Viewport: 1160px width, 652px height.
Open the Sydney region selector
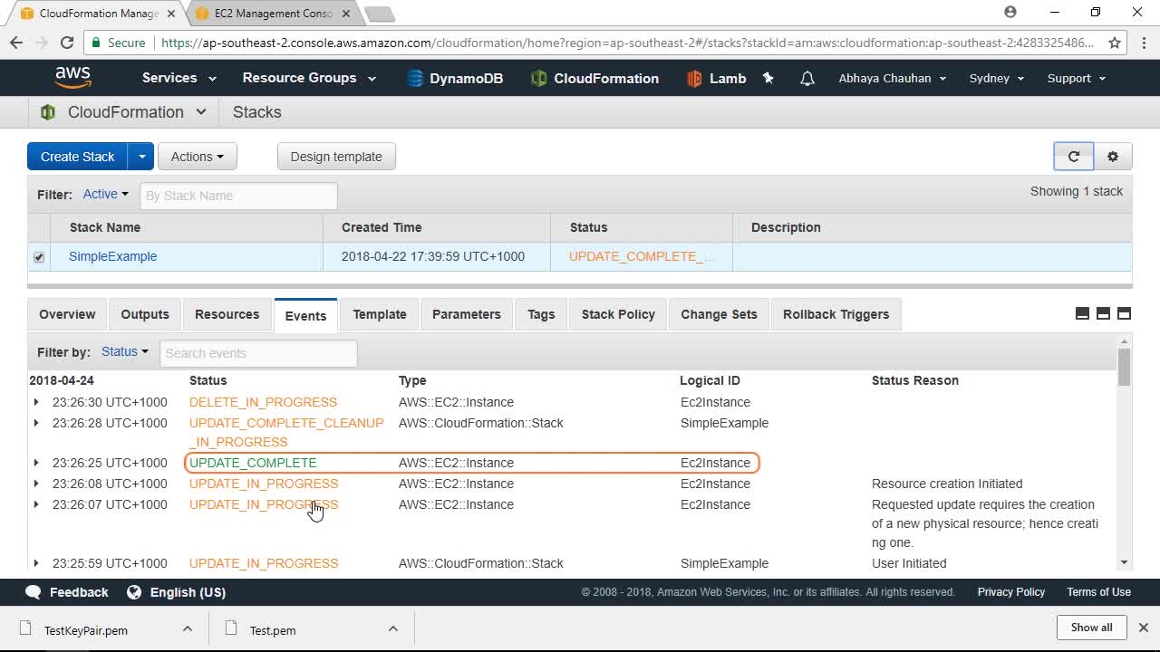tap(997, 78)
